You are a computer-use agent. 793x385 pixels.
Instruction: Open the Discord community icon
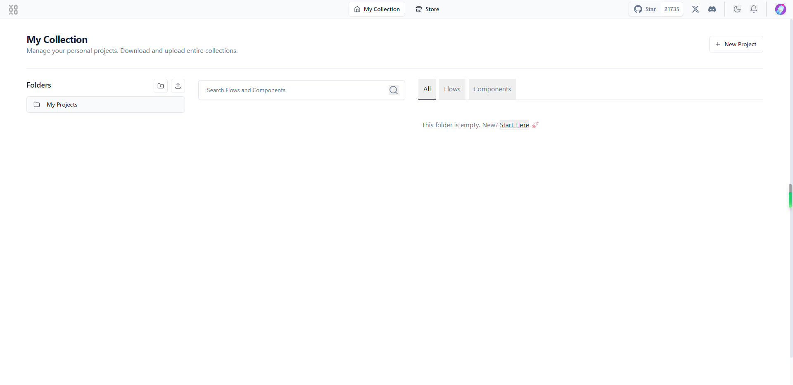[x=712, y=9]
